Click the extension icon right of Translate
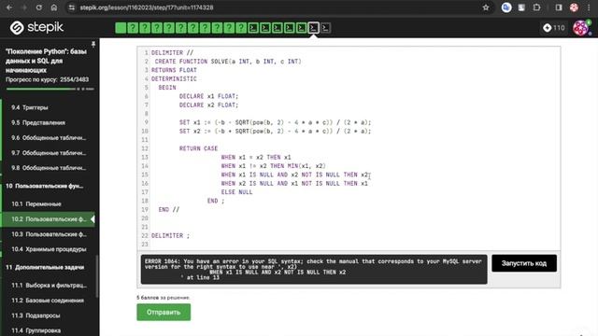This screenshot has width=598, height=336. (x=521, y=7)
